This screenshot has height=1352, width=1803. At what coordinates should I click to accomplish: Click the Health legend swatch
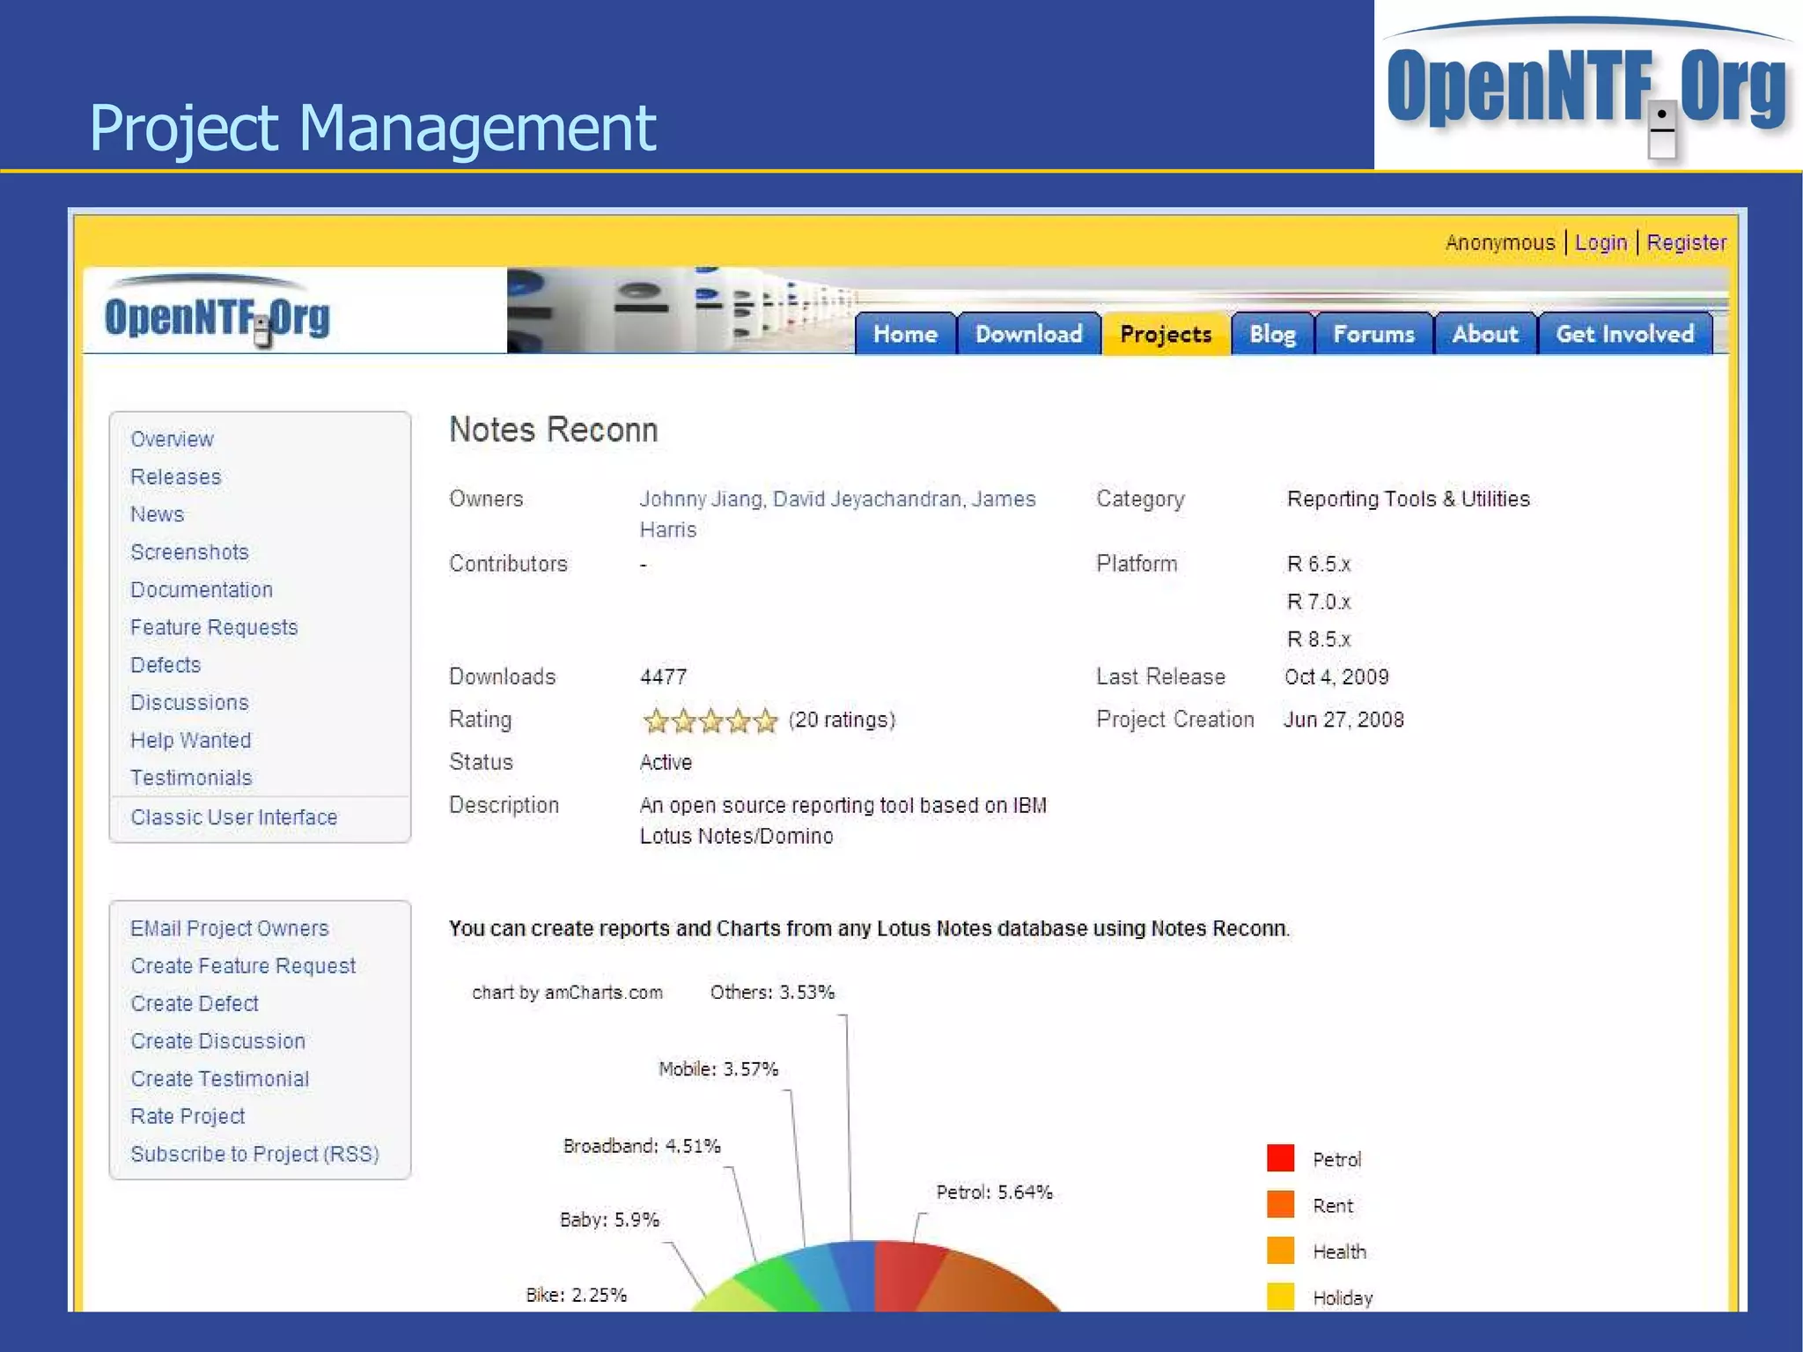click(x=1280, y=1251)
